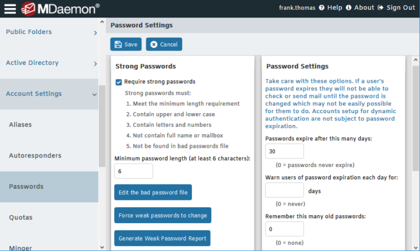Open the hamburger navigation menu
Image resolution: width=420 pixels, height=251 pixels.
(x=10, y=9)
